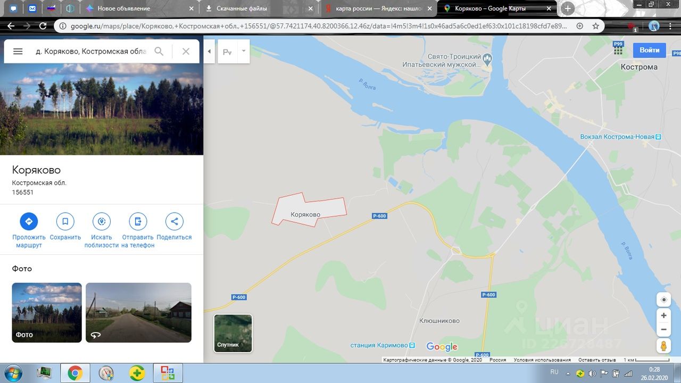The height and width of the screenshot is (383, 681).
Task: Click the plus-circle icon in address bar
Action: (580, 26)
